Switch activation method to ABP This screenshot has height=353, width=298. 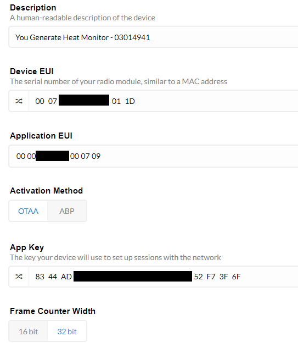click(x=67, y=211)
